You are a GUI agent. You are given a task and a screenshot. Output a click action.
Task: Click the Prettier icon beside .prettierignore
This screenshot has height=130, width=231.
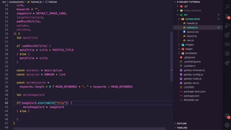[181, 62]
